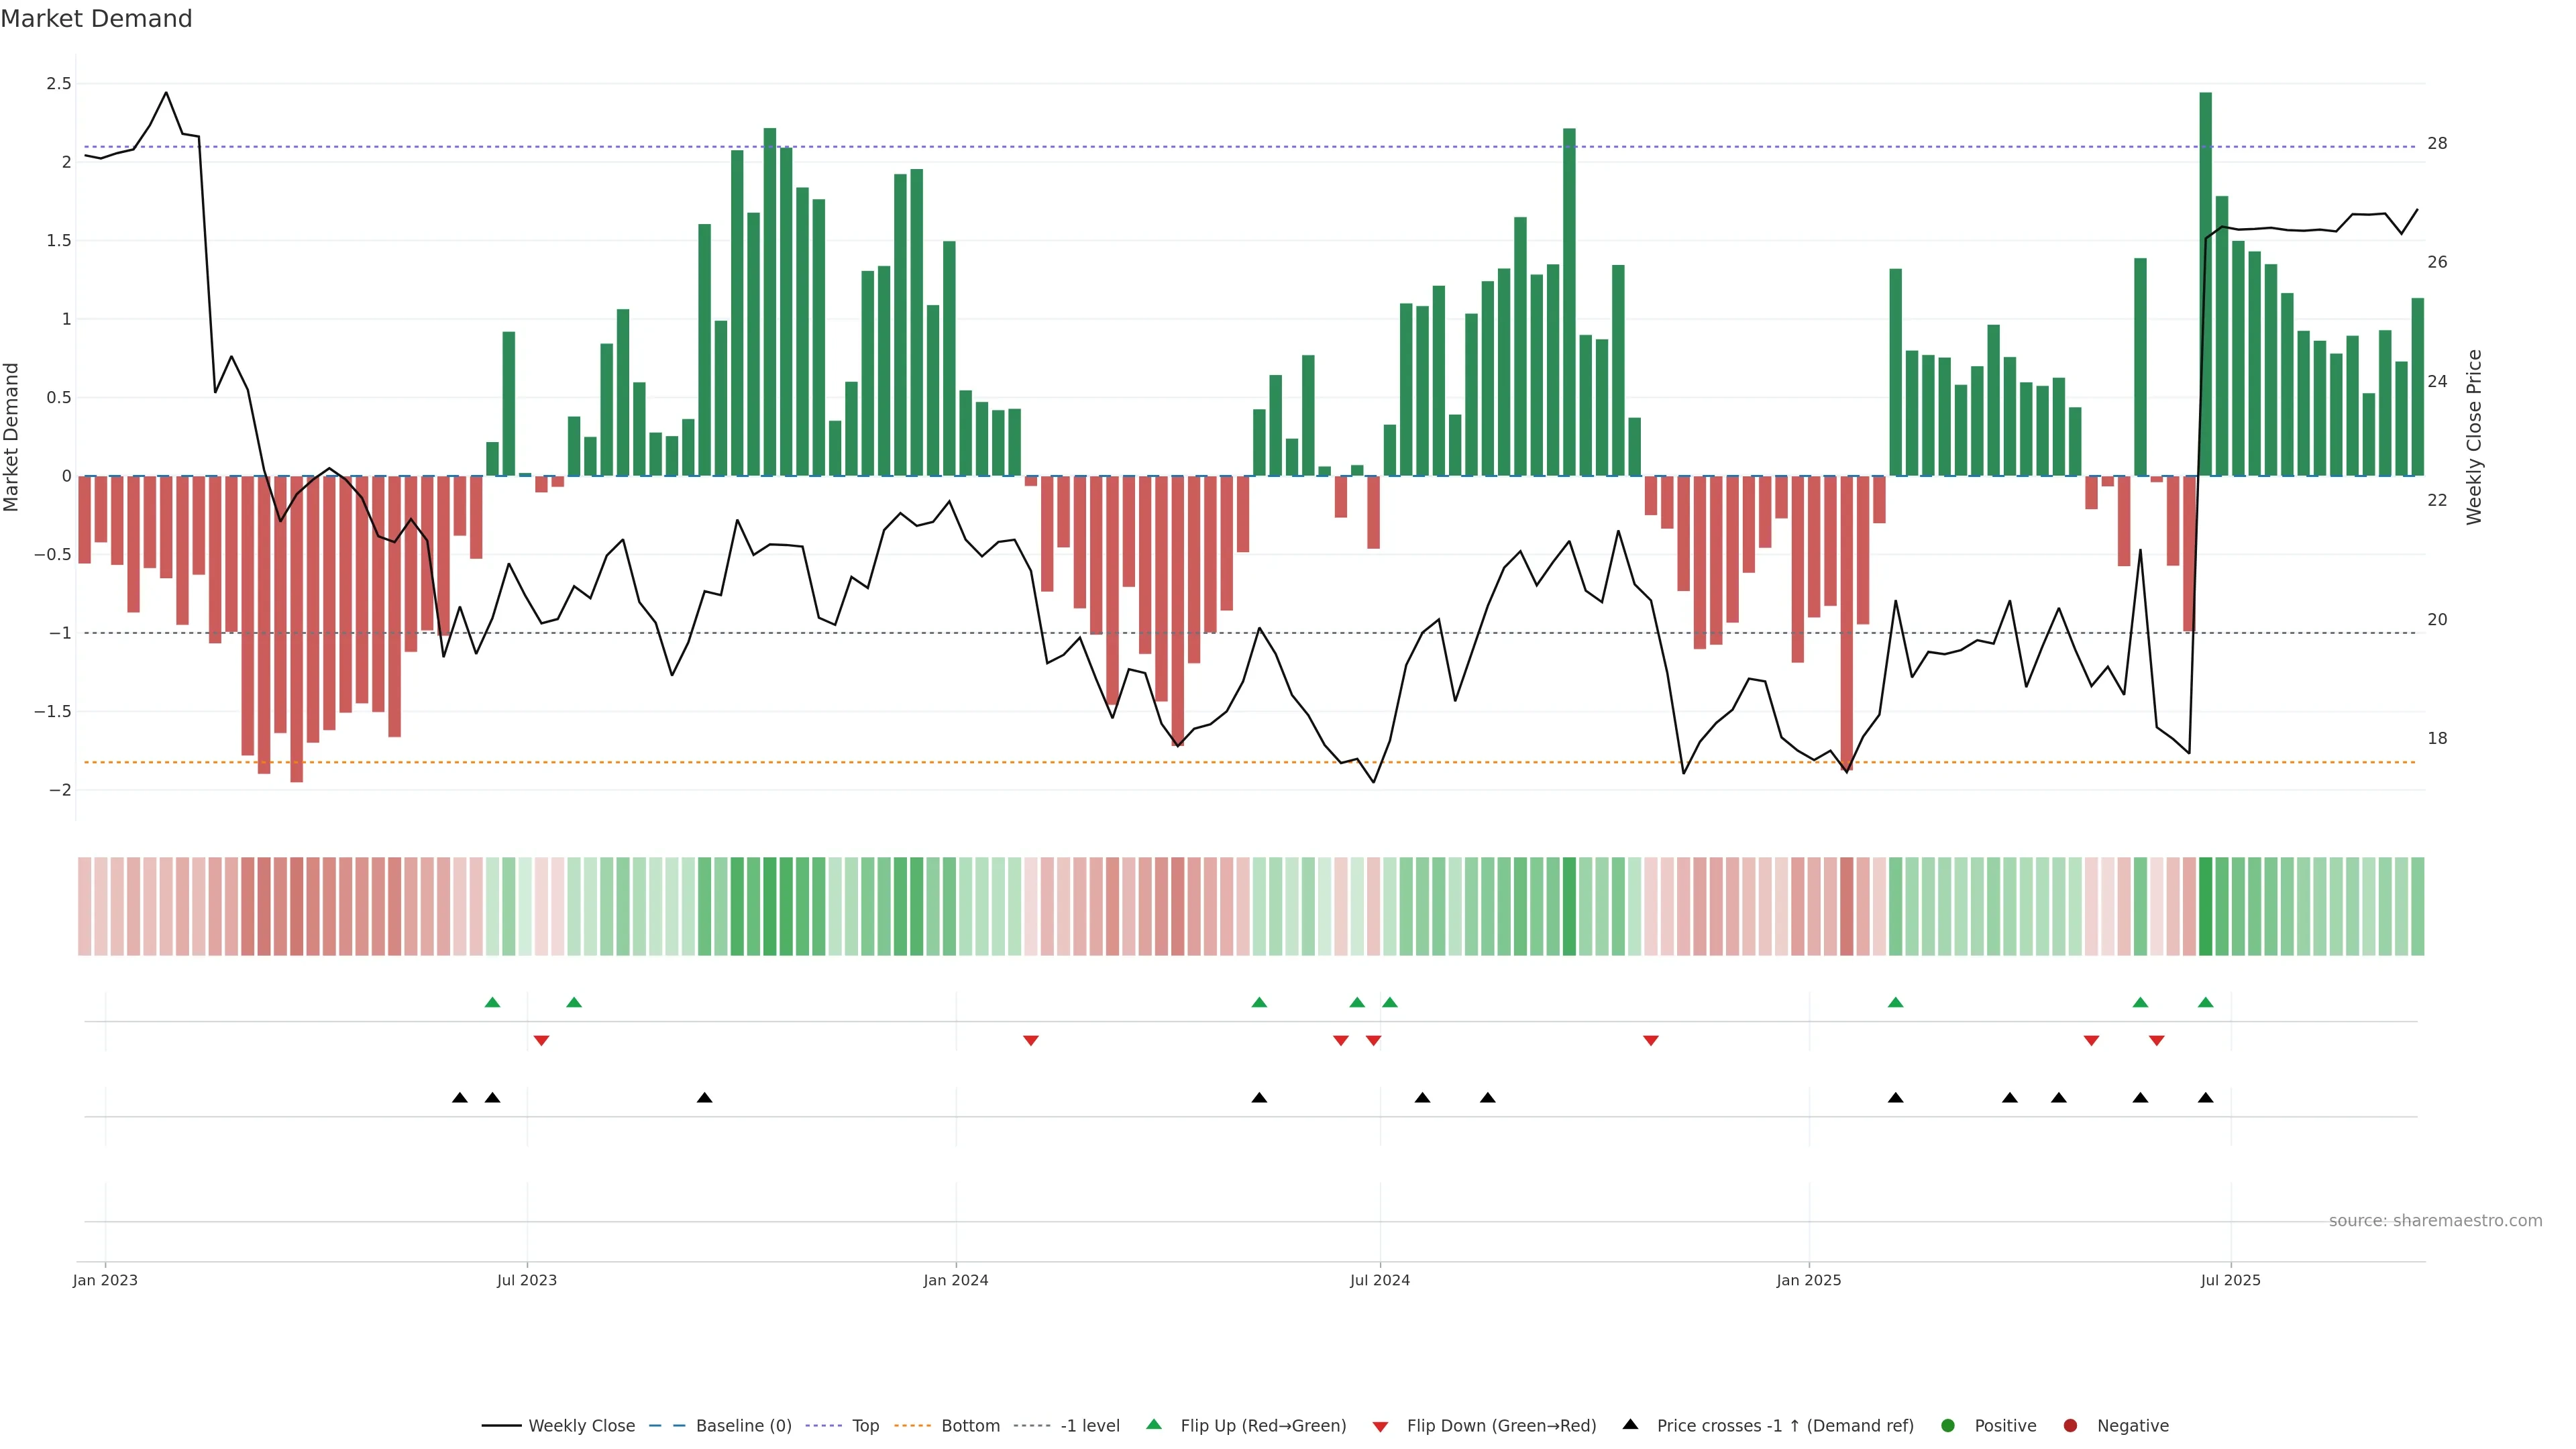Click black Price crosses -1 legend triangle icon
This screenshot has height=1449, width=2576.
pos(1630,1424)
